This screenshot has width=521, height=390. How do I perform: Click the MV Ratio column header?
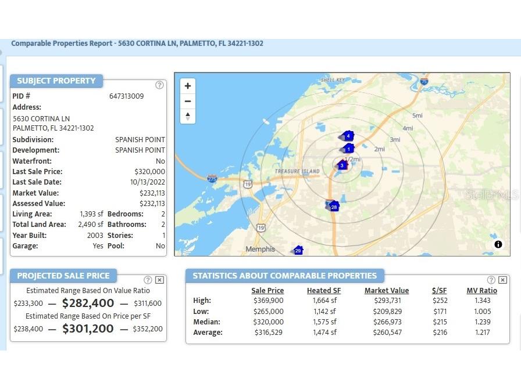[481, 291]
